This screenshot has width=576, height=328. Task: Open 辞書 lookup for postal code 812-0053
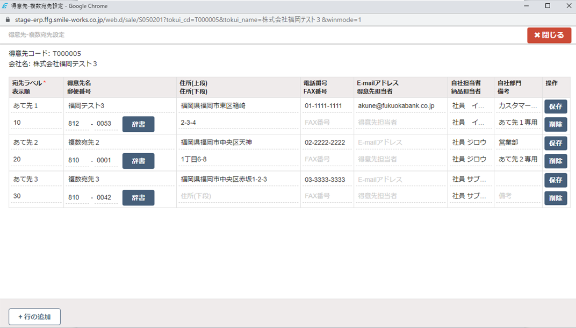[138, 124]
